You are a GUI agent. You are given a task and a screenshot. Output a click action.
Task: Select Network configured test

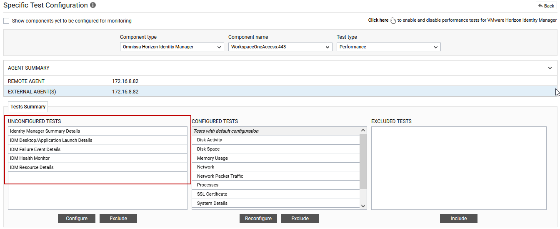(x=276, y=167)
